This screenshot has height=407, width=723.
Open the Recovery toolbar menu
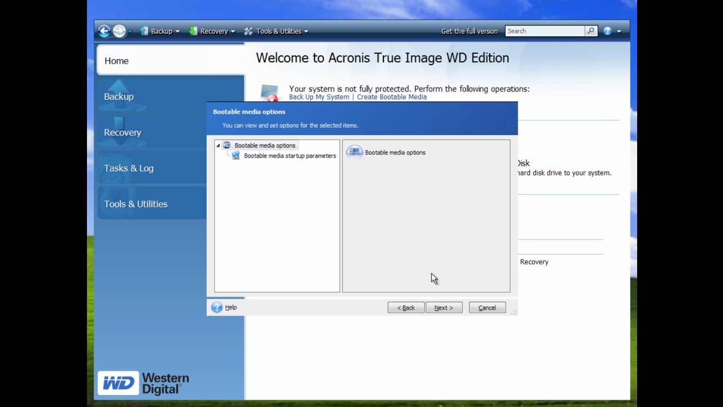pyautogui.click(x=212, y=31)
